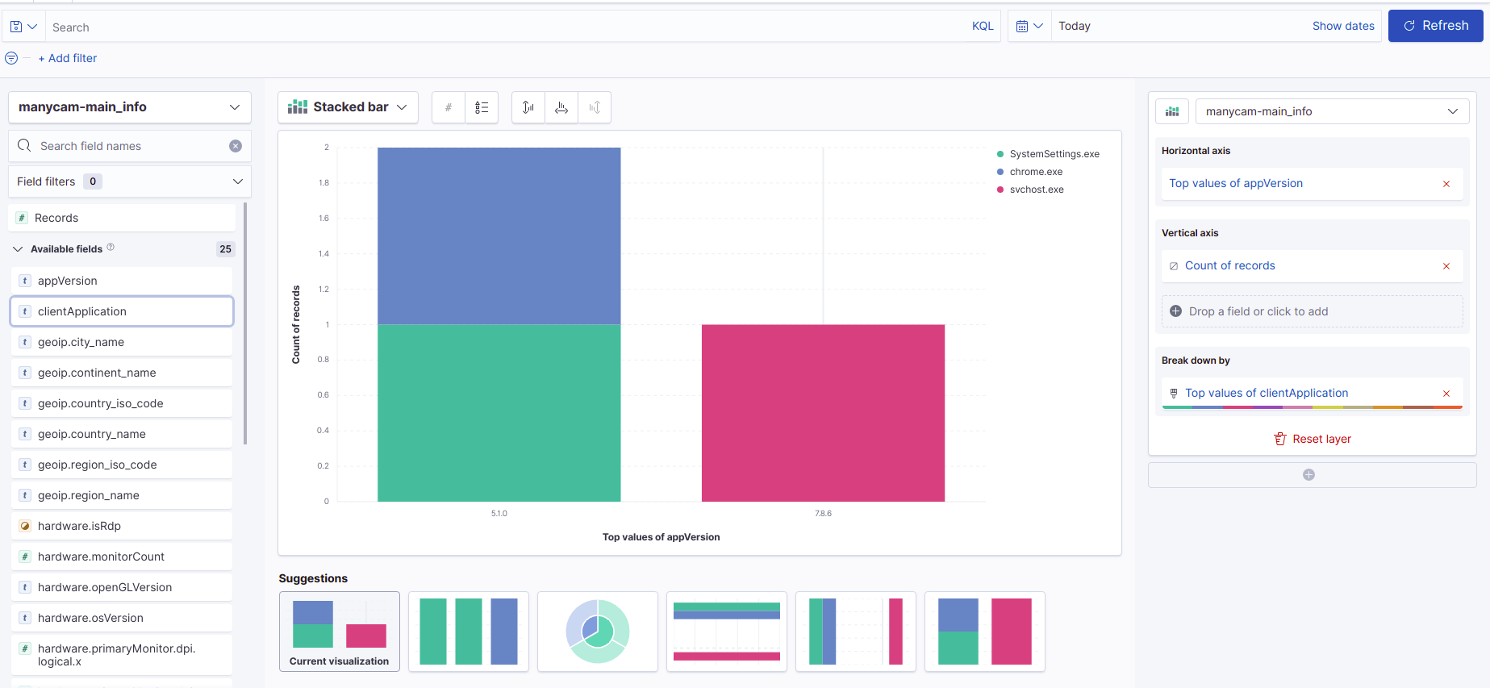Click the blue chrome.exe bar segment

499,236
